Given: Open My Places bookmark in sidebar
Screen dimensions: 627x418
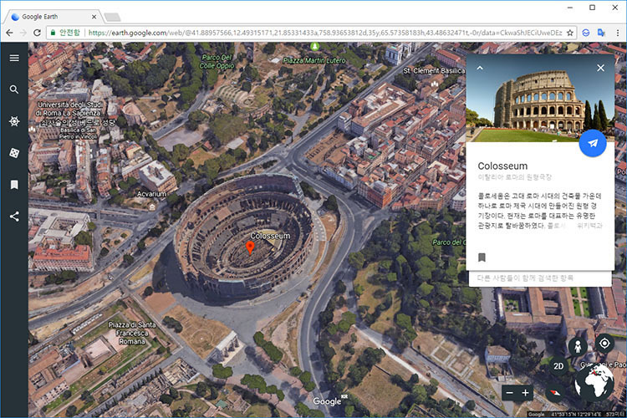Looking at the screenshot, I should pyautogui.click(x=14, y=185).
